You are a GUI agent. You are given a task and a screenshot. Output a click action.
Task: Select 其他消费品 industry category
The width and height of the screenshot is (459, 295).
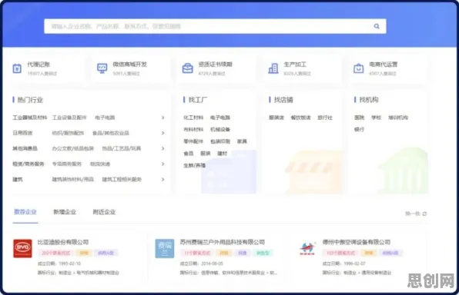pyautogui.click(x=25, y=148)
